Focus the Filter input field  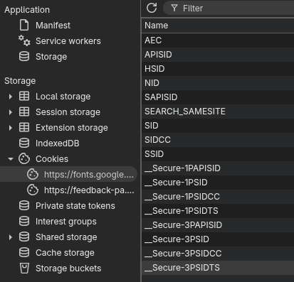pos(229,9)
